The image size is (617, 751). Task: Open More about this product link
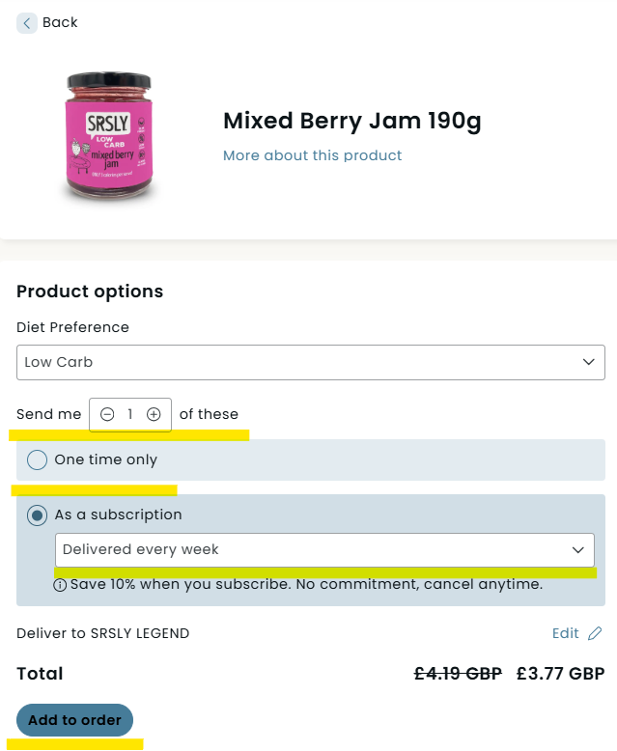coord(312,155)
